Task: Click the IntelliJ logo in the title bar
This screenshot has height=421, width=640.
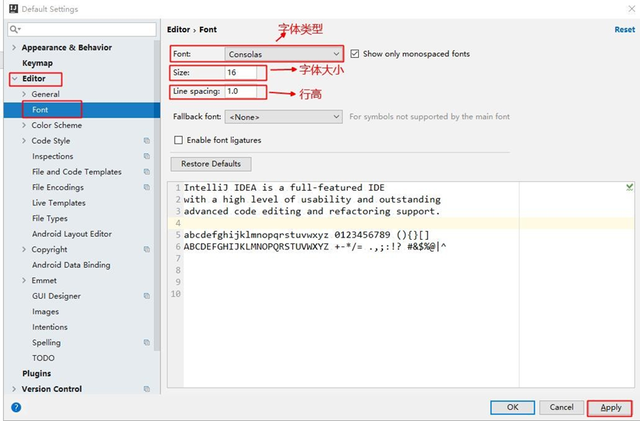Action: tap(13, 9)
